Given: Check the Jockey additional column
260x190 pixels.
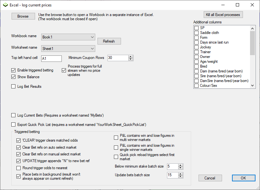Looking at the screenshot, I should point(197,47).
